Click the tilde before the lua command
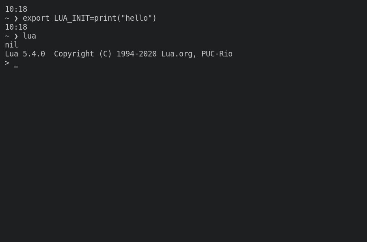The image size is (367, 242). coord(7,36)
